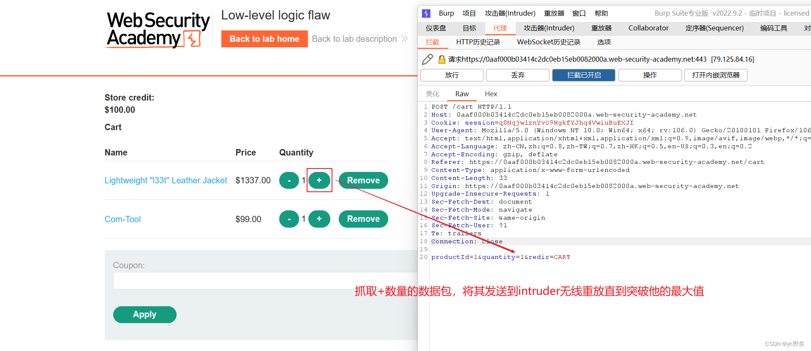This screenshot has height=351, width=811.
Task: Open the 帮助 menu
Action: point(601,14)
